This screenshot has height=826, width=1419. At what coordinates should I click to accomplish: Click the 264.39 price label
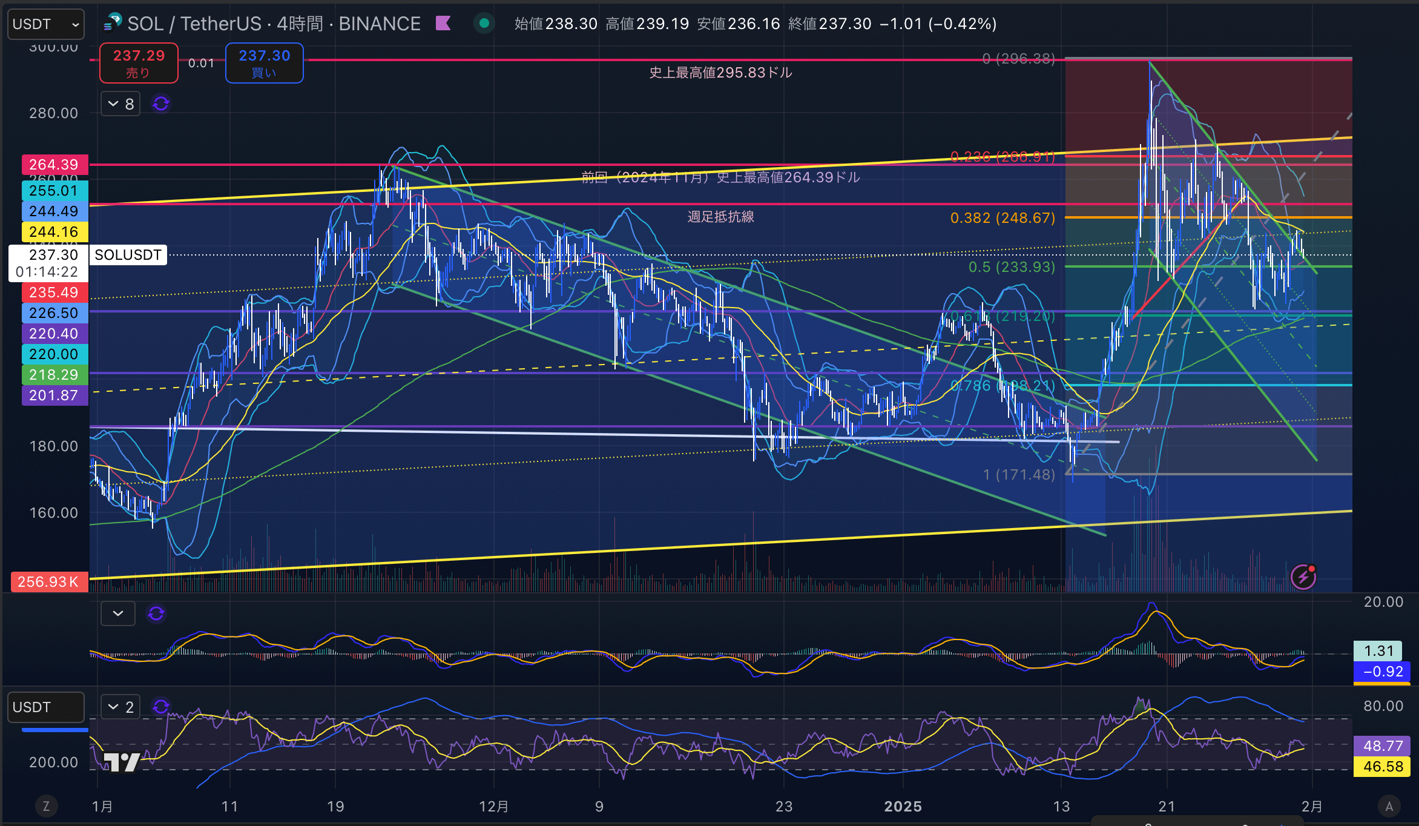pos(54,165)
